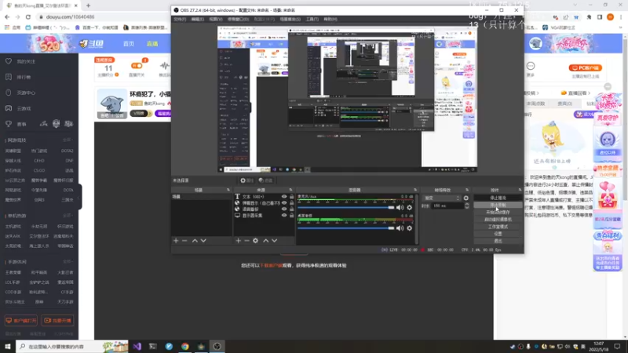This screenshot has width=628, height=353.
Task: Open OBS Edit menu
Action: [198, 19]
